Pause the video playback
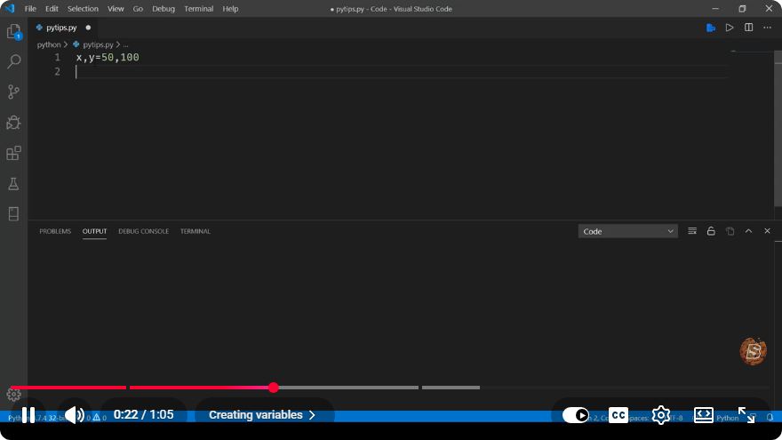 pyautogui.click(x=28, y=415)
